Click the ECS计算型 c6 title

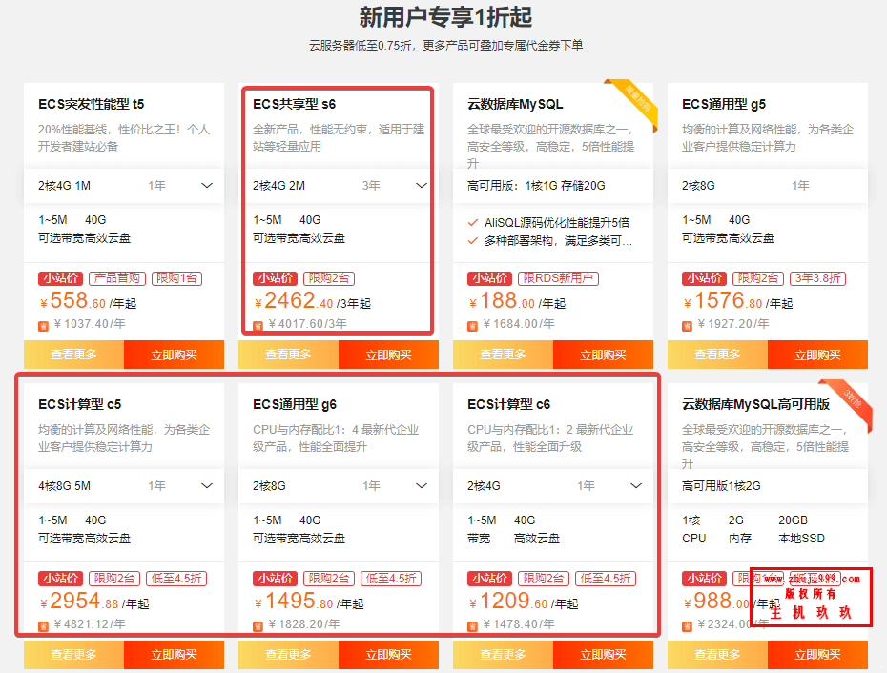(x=509, y=404)
